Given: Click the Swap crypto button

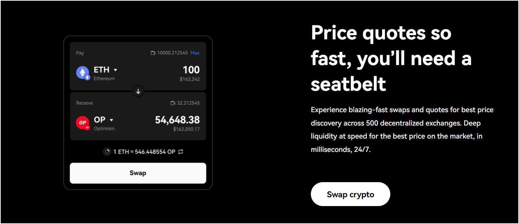Looking at the screenshot, I should [351, 194].
